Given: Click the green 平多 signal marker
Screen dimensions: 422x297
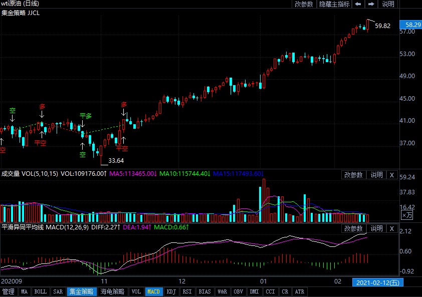Looking at the screenshot, I should pos(86,116).
